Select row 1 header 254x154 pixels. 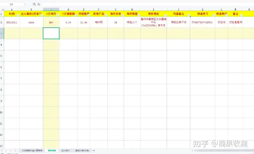[2, 14]
